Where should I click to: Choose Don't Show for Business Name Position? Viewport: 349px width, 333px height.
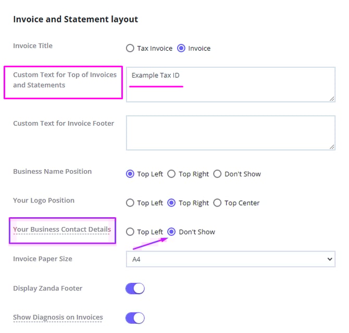pos(218,174)
